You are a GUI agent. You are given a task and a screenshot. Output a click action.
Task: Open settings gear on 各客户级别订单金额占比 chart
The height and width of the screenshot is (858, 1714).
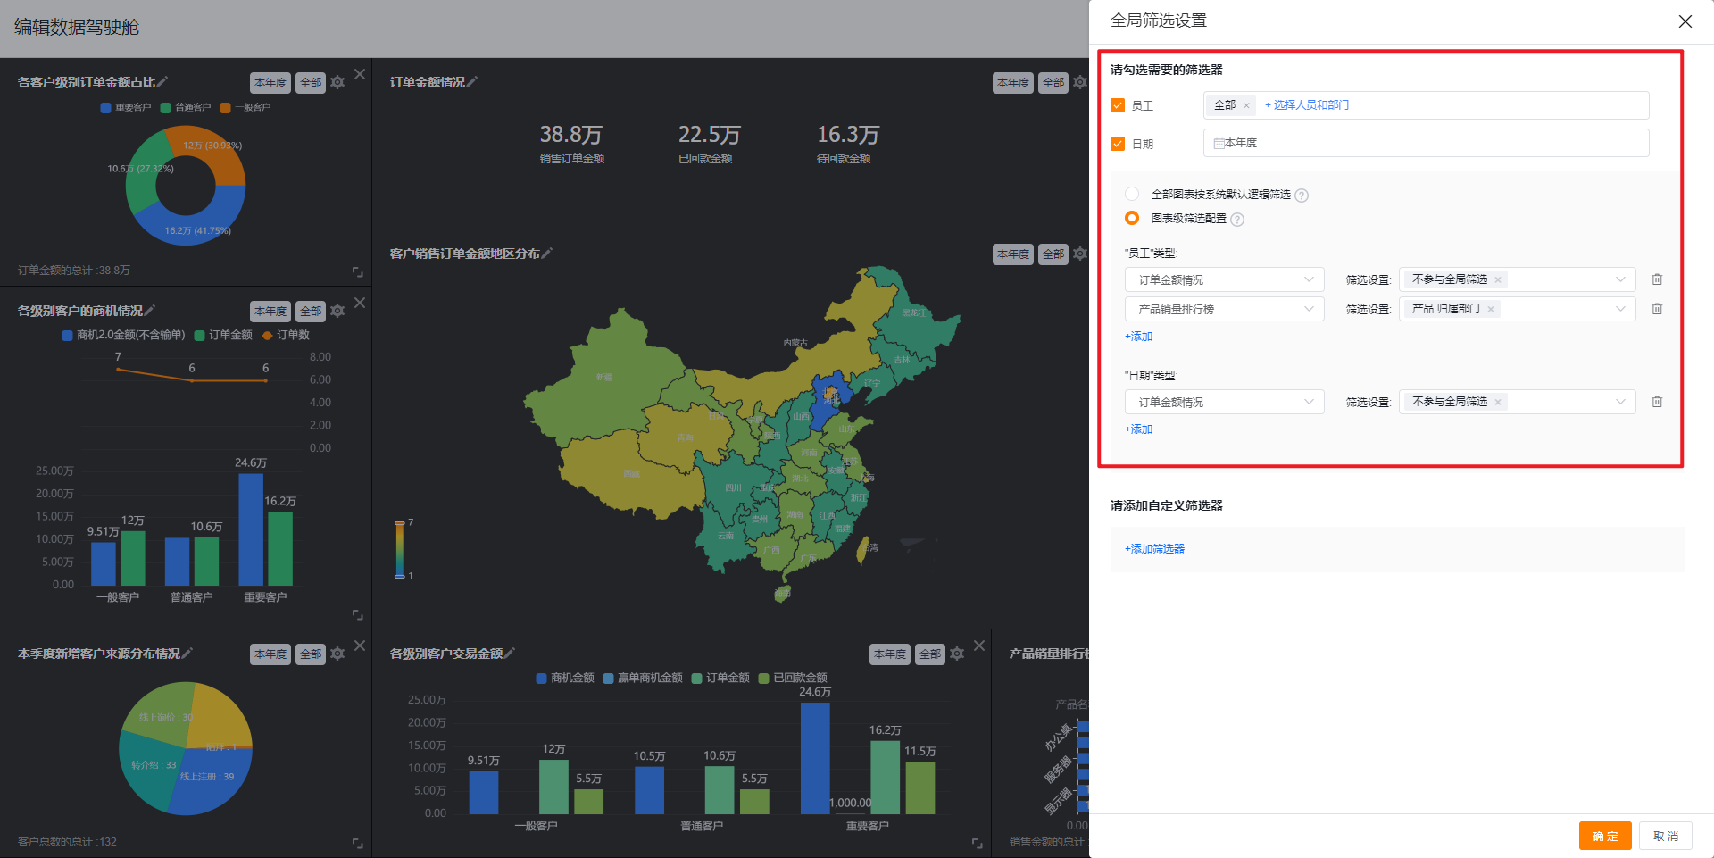(337, 83)
